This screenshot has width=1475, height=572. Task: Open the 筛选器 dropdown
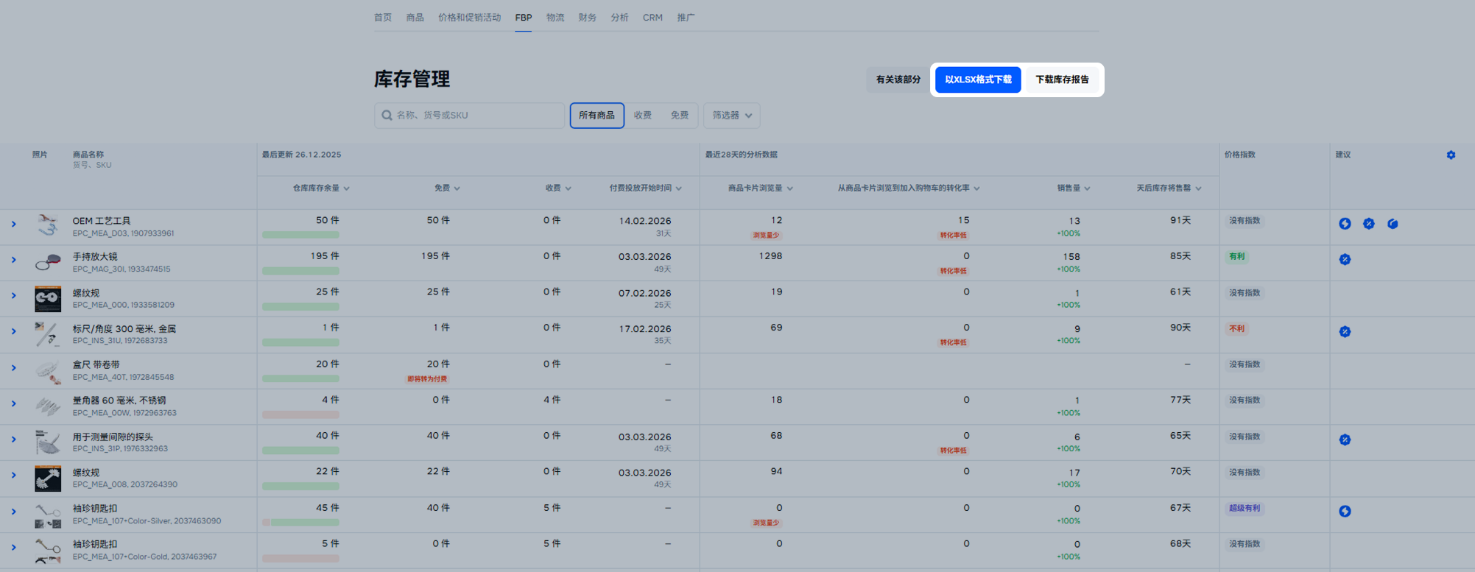[x=731, y=116]
